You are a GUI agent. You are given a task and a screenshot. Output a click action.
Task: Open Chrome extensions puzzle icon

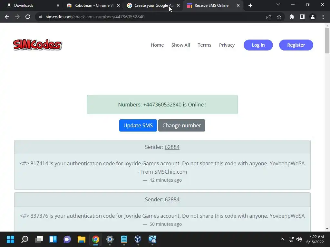292,17
